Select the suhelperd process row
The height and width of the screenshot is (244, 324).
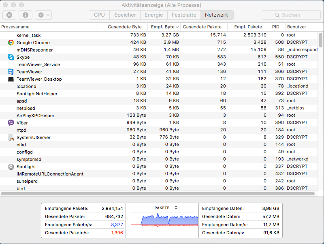point(159,181)
